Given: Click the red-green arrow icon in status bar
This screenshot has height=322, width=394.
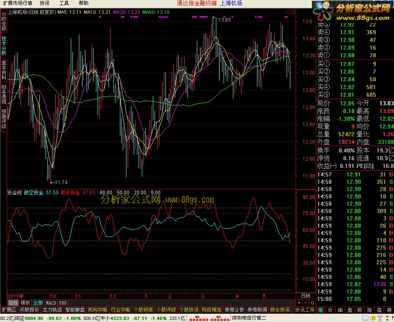Looking at the screenshot, I should pos(387,318).
